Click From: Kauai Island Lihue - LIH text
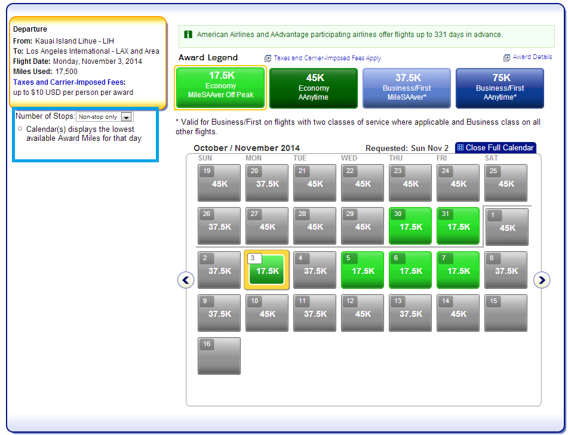The width and height of the screenshot is (568, 435). click(64, 41)
